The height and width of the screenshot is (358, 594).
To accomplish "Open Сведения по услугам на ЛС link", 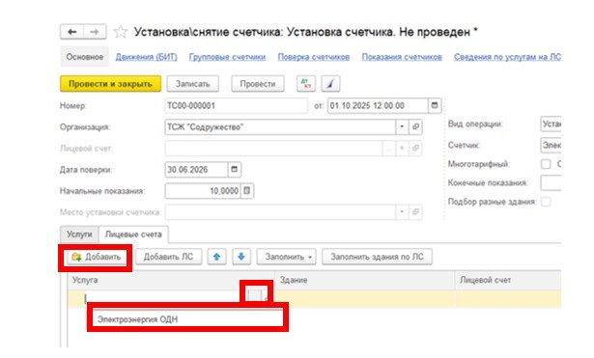I will coord(507,57).
